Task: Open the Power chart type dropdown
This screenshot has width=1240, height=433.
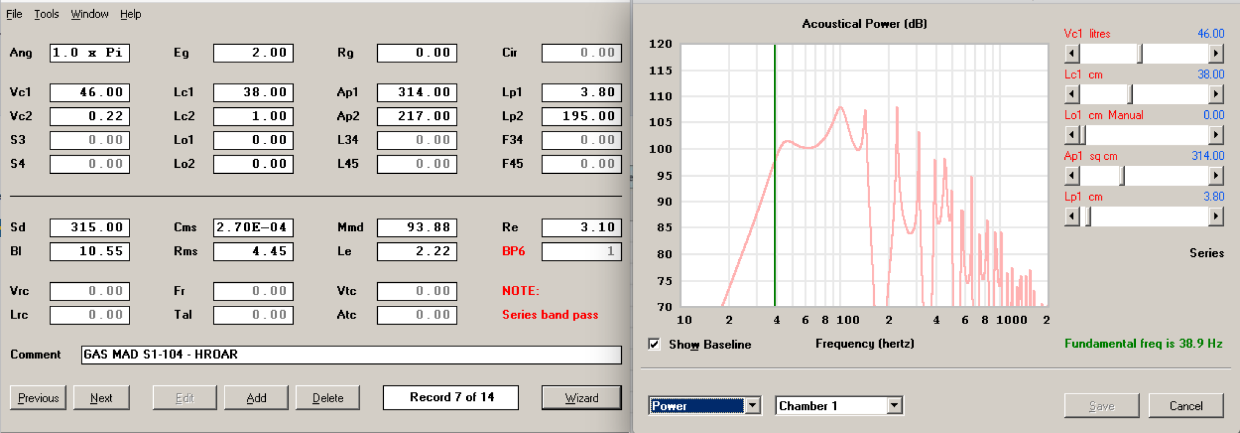Action: (753, 405)
